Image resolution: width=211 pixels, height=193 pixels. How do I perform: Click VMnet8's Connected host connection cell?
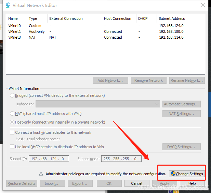coord(113,37)
